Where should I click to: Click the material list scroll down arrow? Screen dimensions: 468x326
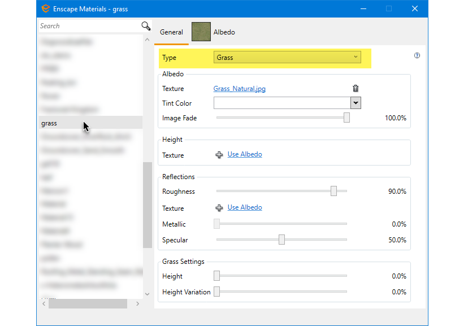148,294
